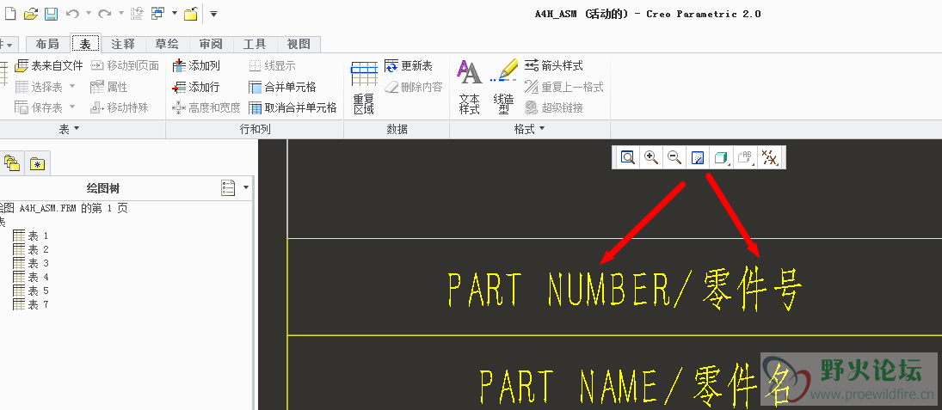Open the 绘图树 settings list icon

tap(228, 188)
